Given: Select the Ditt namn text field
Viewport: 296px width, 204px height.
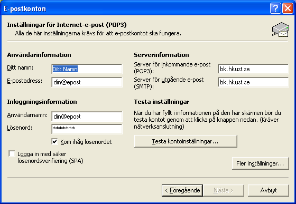Looking at the screenshot, I should [87, 69].
